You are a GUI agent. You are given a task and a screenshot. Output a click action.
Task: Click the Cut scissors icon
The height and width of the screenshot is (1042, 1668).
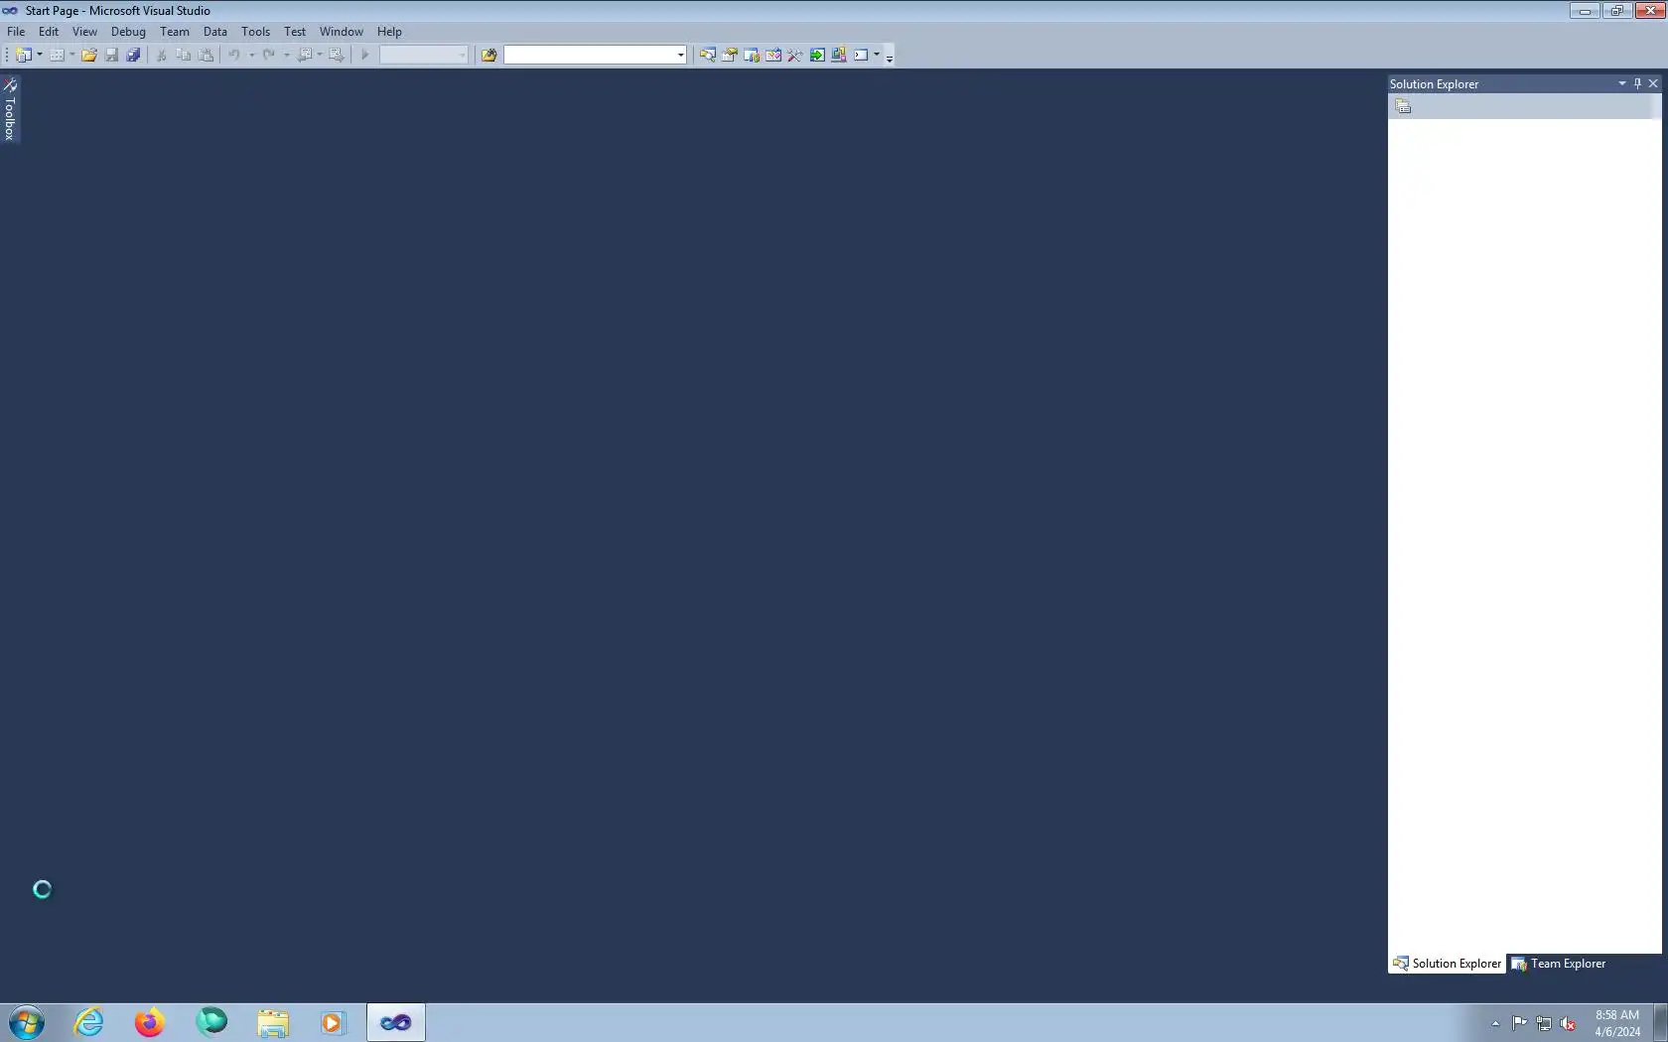pos(161,56)
